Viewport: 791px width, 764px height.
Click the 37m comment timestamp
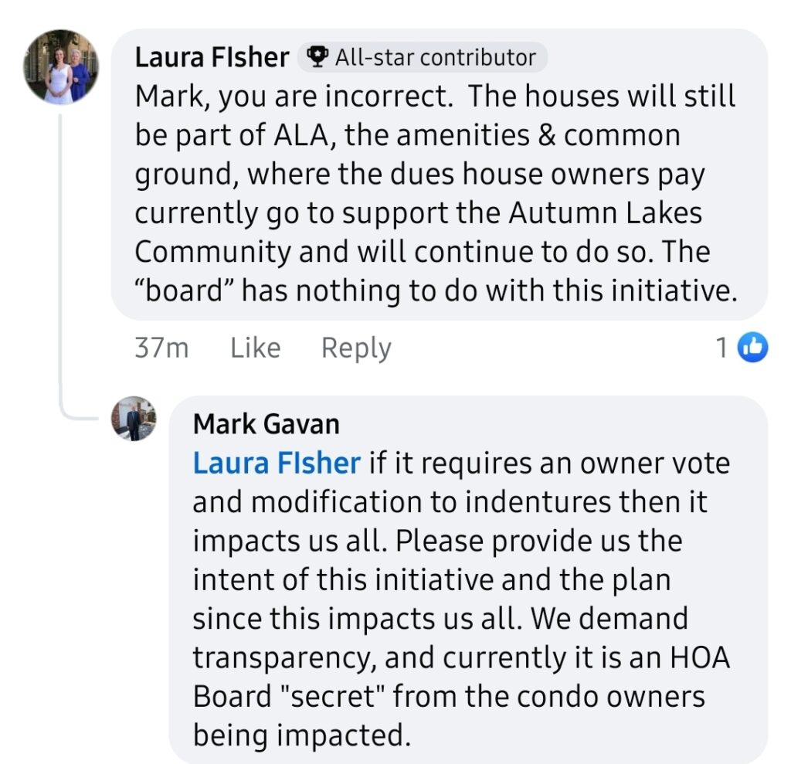[x=161, y=348]
